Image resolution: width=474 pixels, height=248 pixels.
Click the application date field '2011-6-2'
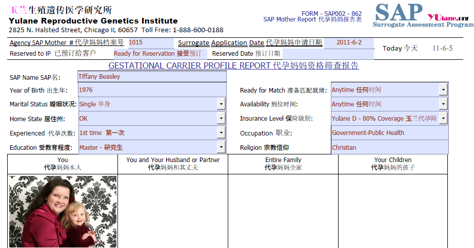click(349, 42)
